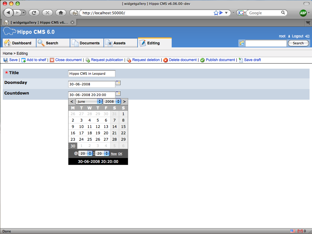
Task: Open the Doomsday calendar picker icon
Action: [118, 83]
